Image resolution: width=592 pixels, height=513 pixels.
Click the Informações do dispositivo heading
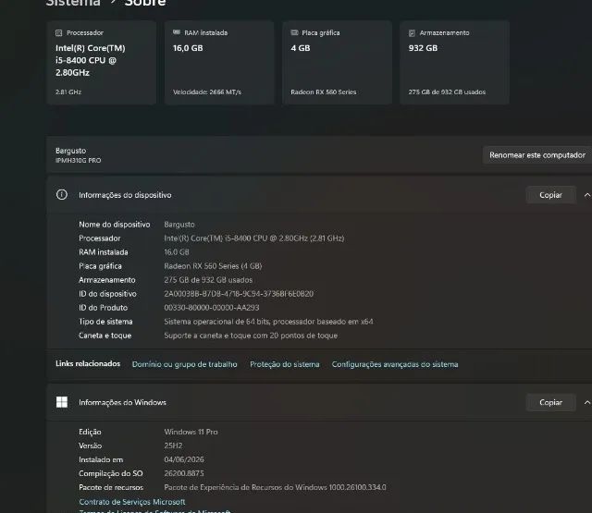(125, 195)
